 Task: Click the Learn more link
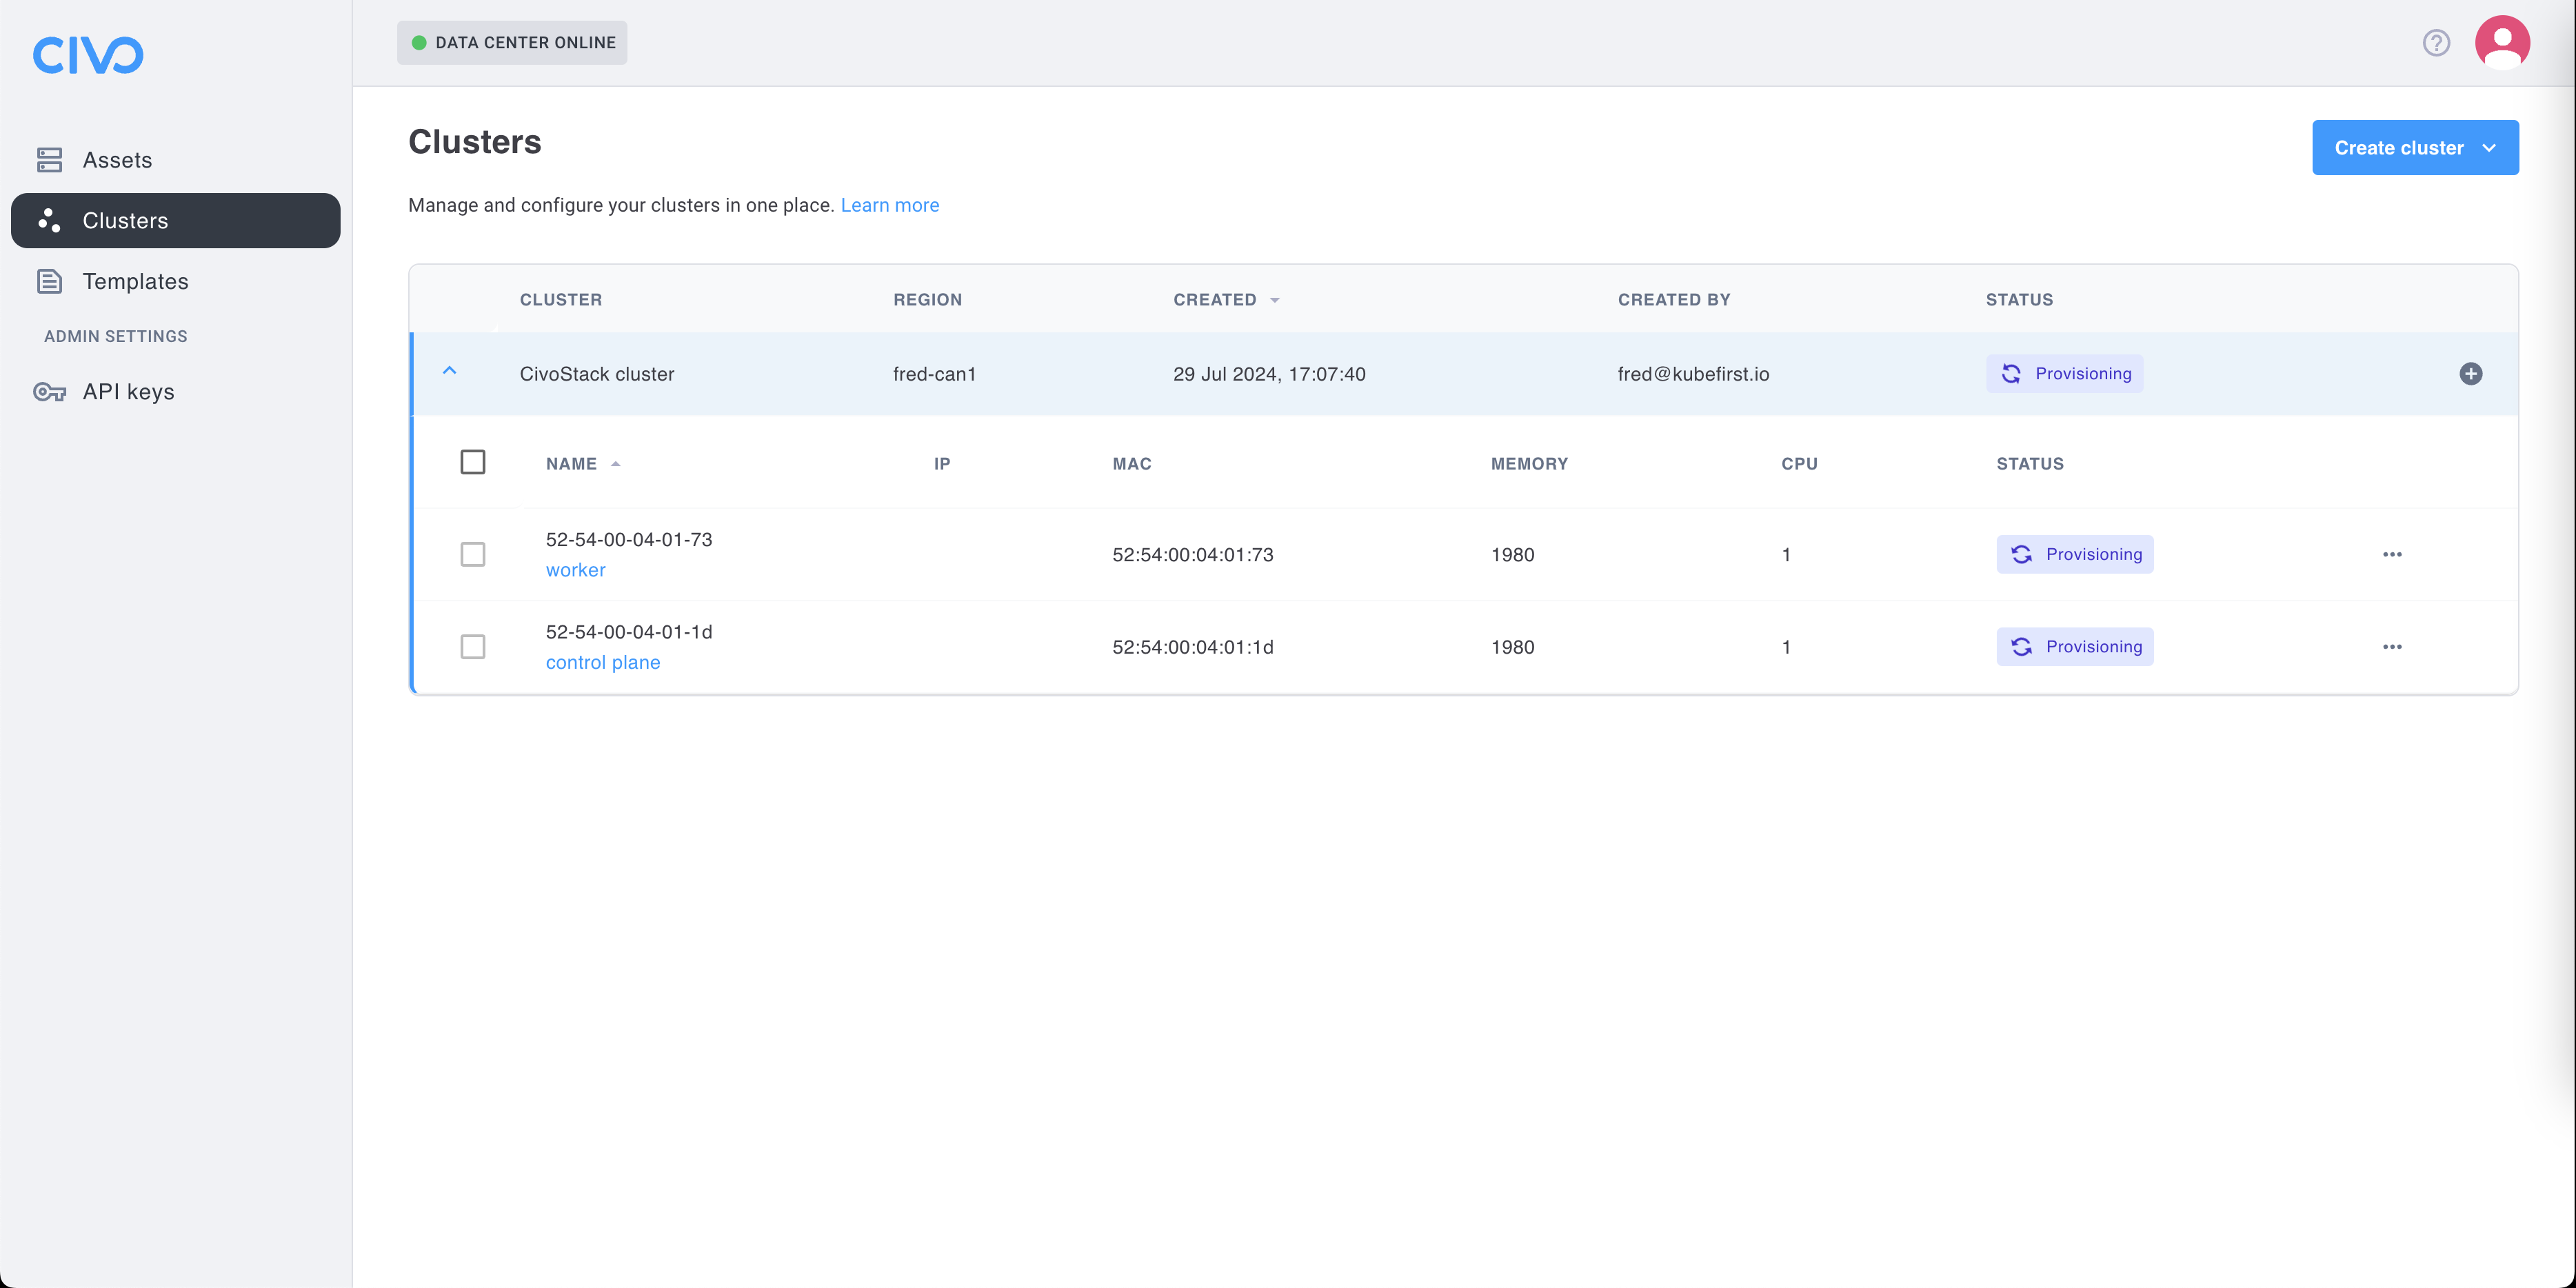click(889, 203)
